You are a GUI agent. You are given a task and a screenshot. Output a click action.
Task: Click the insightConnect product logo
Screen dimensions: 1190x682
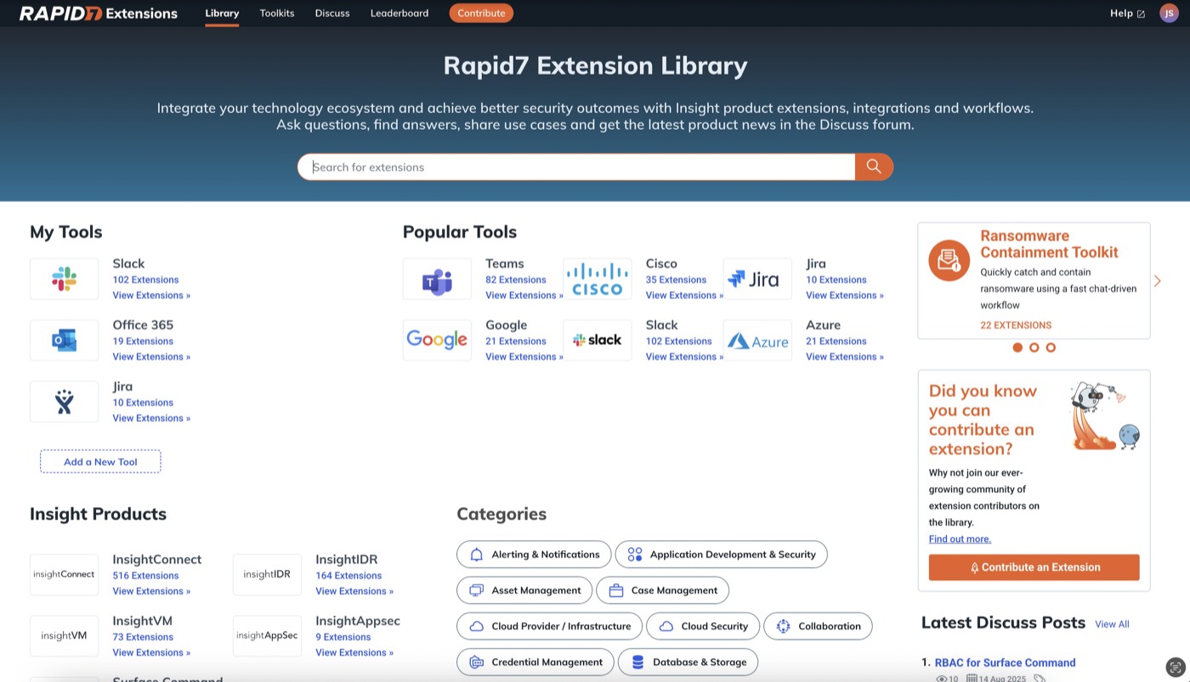coord(65,574)
